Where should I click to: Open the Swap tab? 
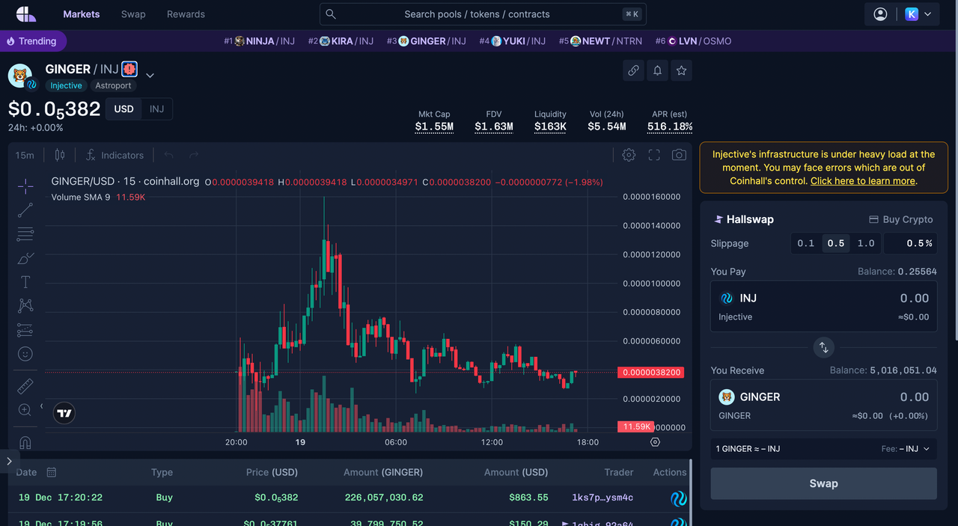(133, 14)
